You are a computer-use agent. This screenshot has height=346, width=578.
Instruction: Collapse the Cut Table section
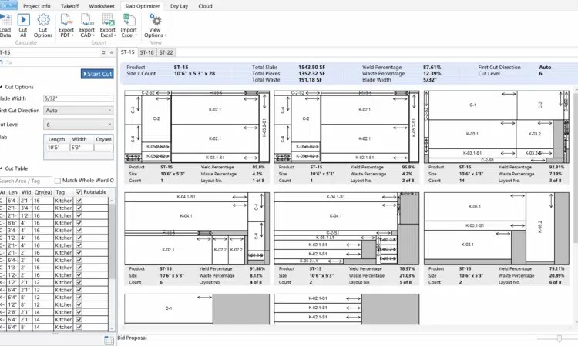coord(2,168)
